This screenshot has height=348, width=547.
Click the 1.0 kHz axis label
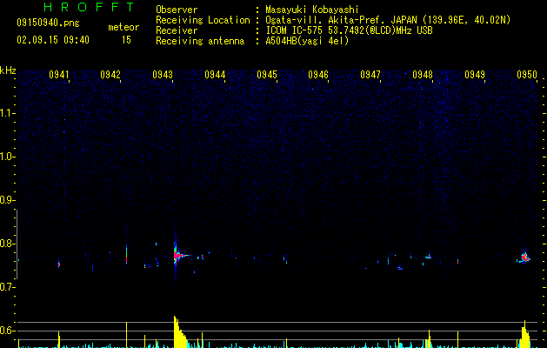[7, 157]
